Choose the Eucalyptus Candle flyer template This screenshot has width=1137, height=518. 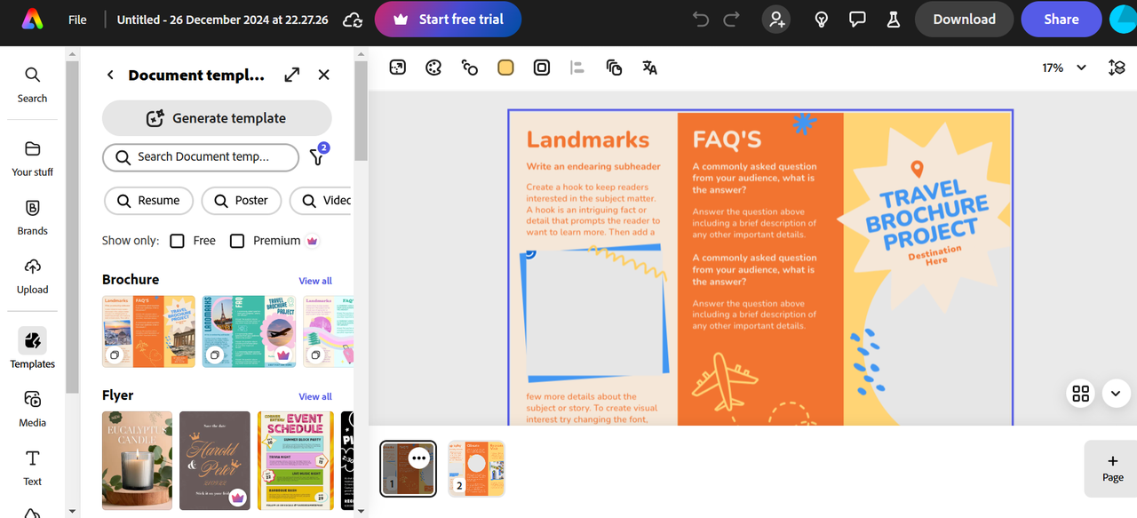pos(137,460)
